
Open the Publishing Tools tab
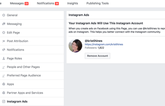[98, 3]
